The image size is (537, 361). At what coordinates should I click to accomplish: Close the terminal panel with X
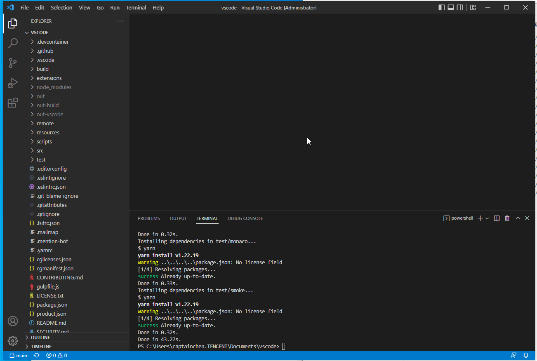(527, 218)
